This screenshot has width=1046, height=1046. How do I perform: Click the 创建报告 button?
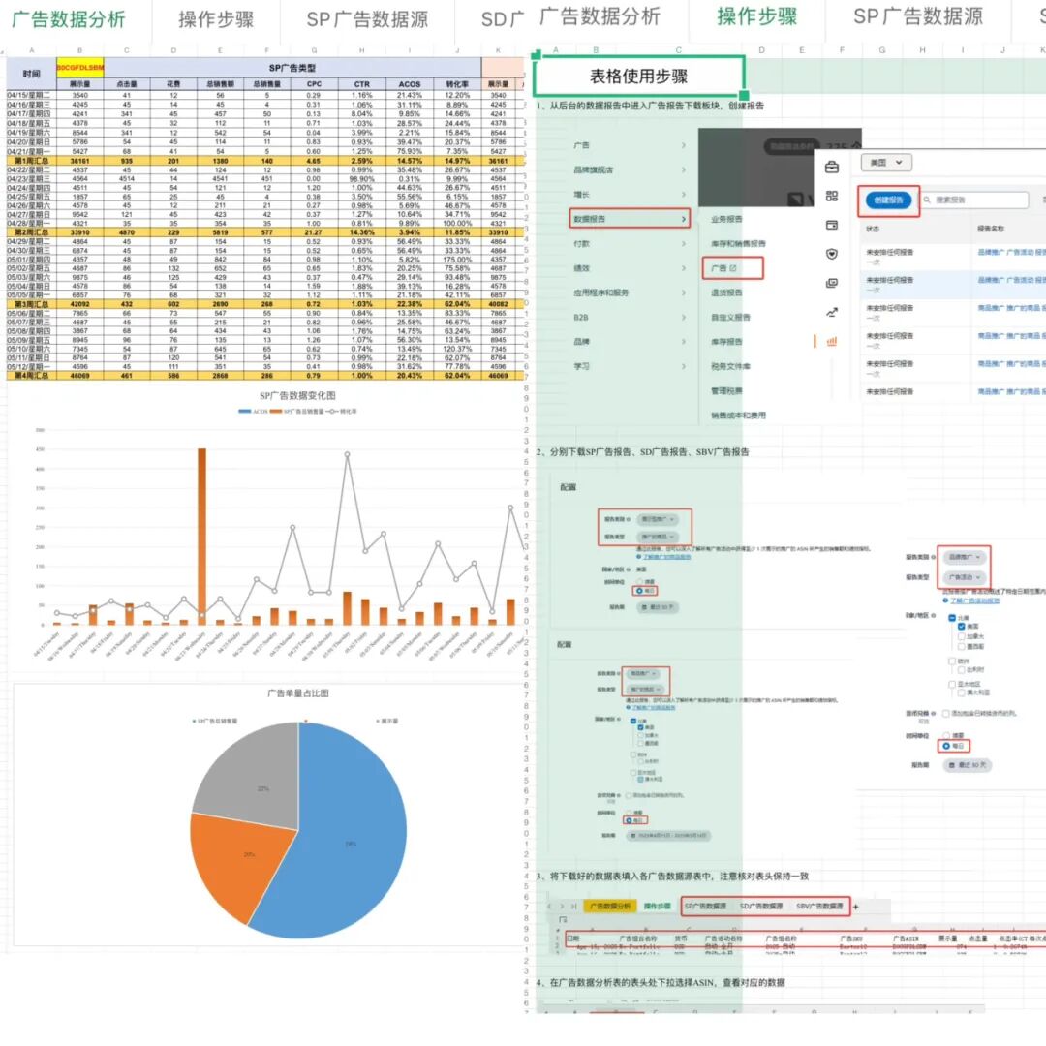pos(888,200)
